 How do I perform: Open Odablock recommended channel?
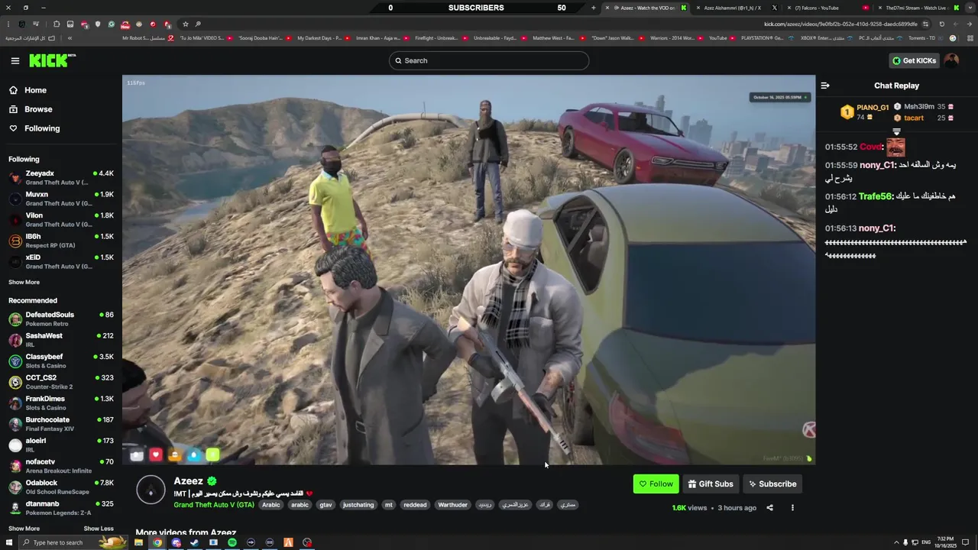tap(61, 487)
